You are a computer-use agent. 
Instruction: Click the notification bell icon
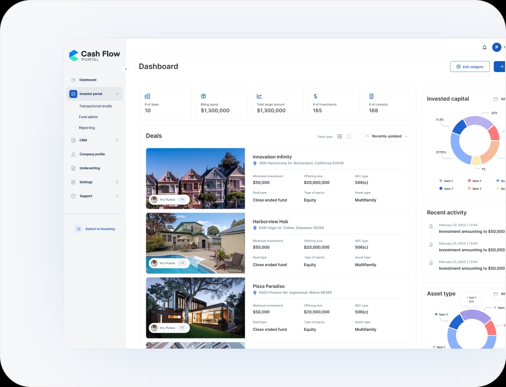(x=484, y=47)
